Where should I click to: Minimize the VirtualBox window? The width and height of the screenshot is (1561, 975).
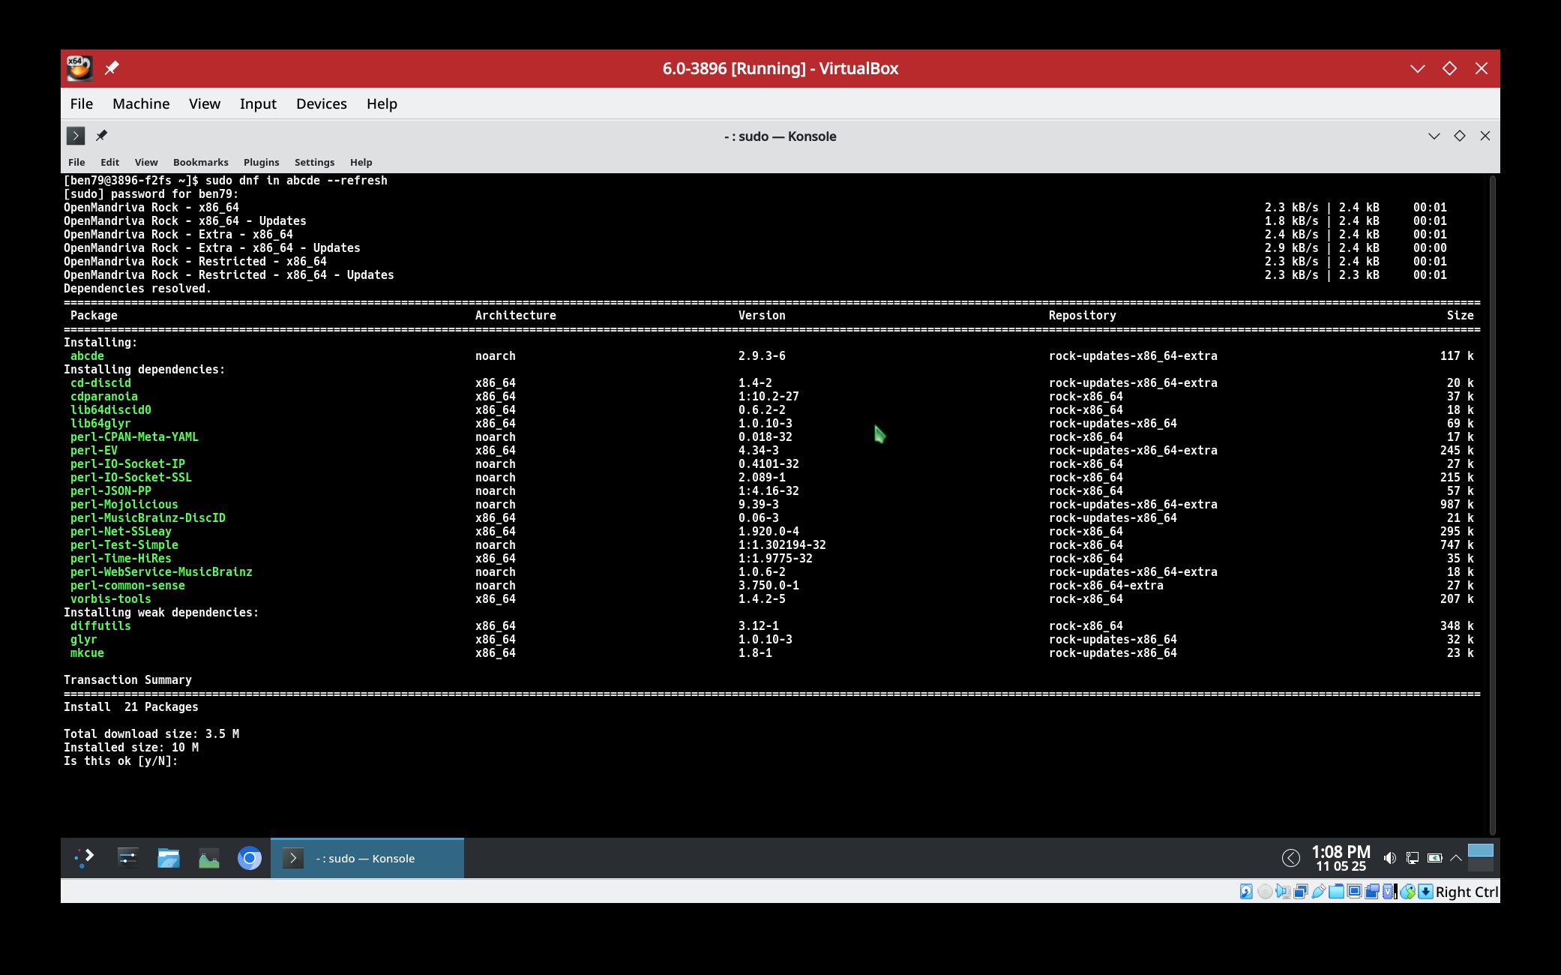(x=1417, y=68)
